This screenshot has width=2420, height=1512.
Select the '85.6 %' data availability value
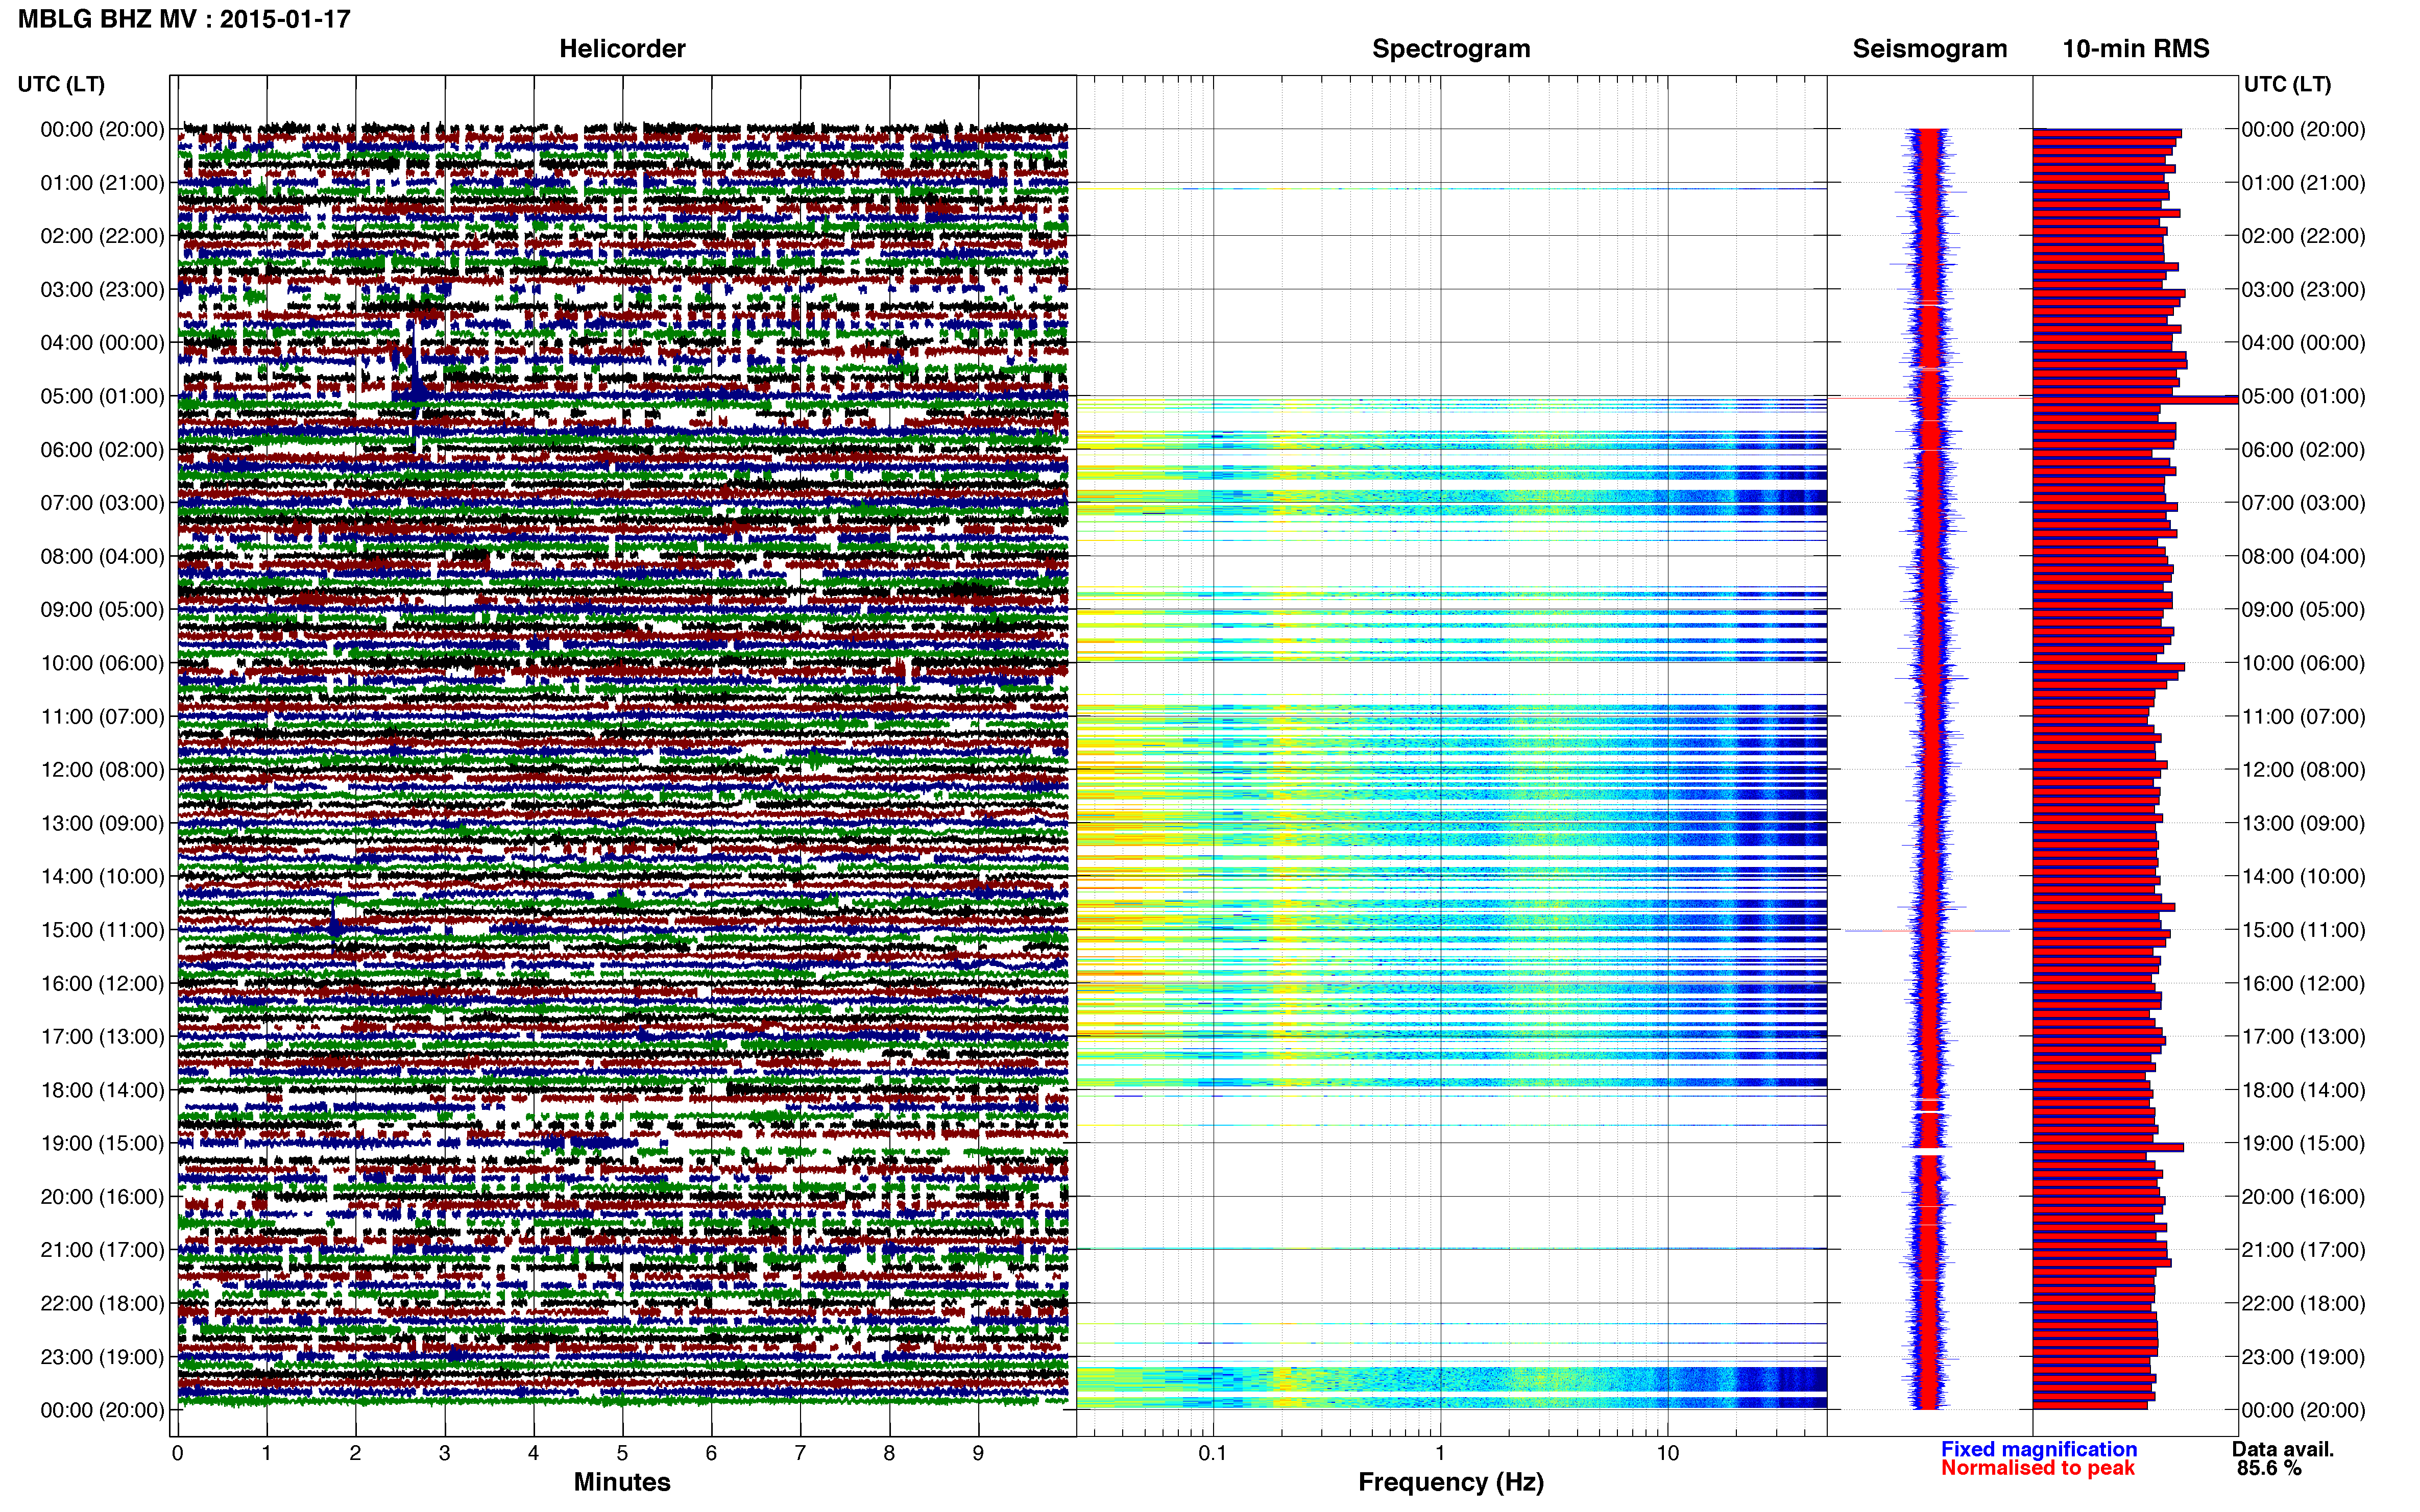pyautogui.click(x=2269, y=1468)
